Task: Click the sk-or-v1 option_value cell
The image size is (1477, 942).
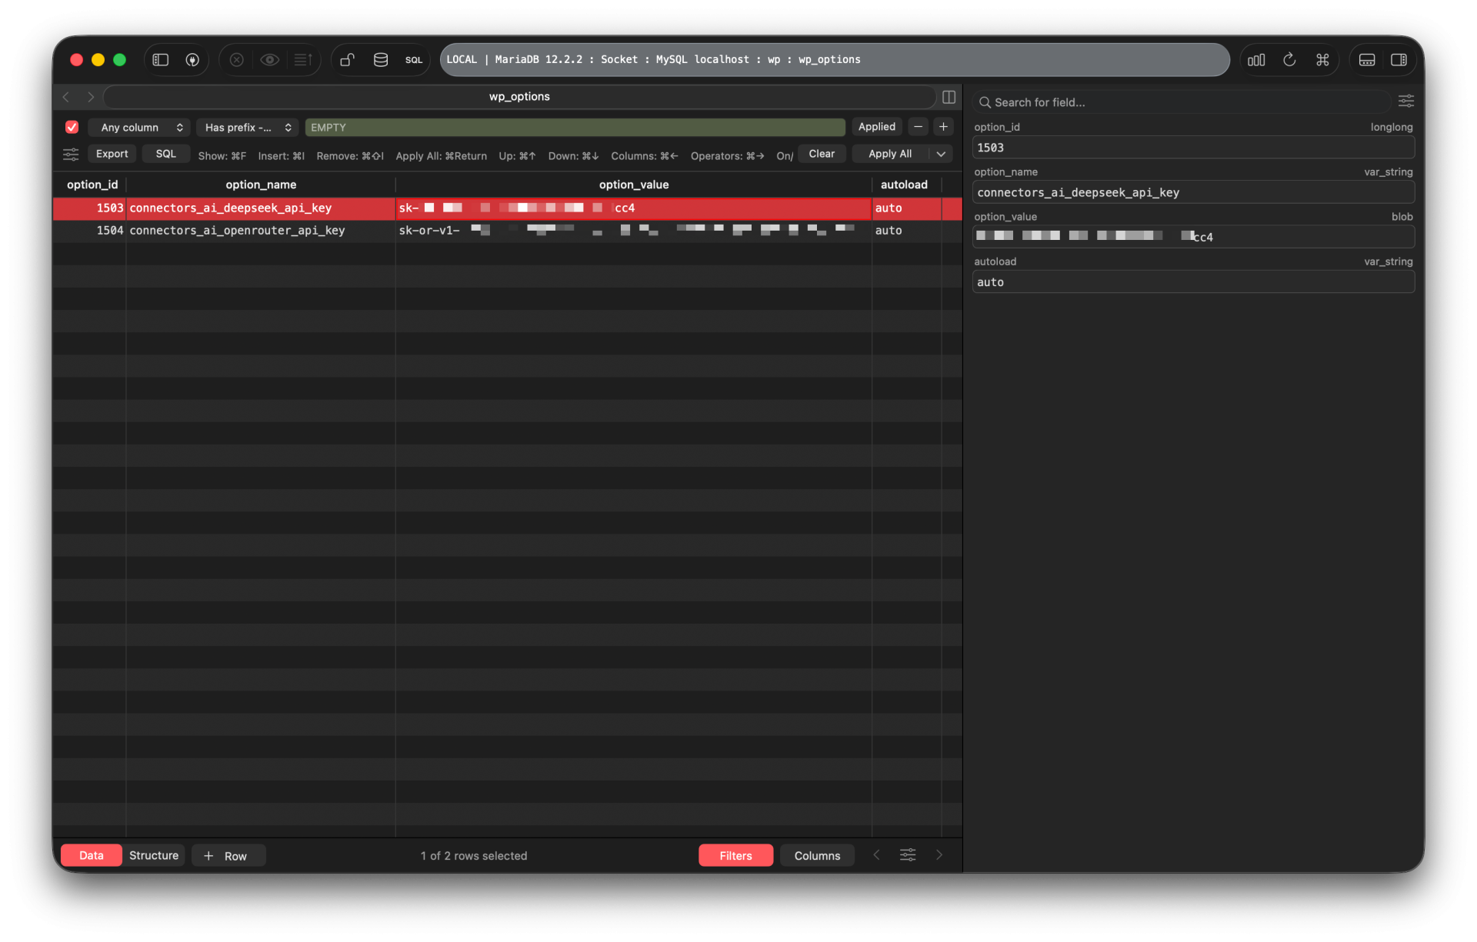Action: point(634,231)
